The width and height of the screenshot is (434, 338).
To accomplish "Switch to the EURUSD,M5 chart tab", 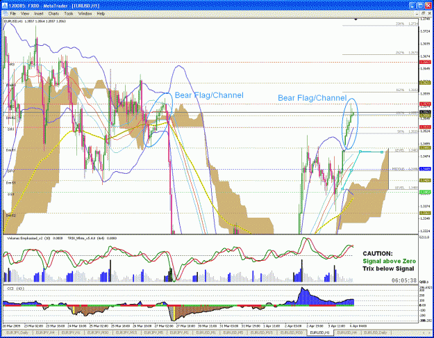I will point(233,332).
